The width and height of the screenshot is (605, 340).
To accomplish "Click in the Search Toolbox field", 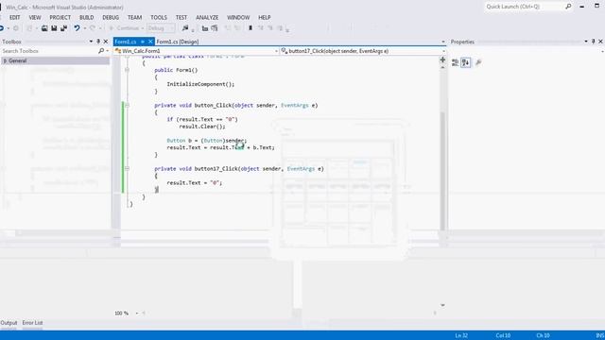I will pyautogui.click(x=48, y=51).
